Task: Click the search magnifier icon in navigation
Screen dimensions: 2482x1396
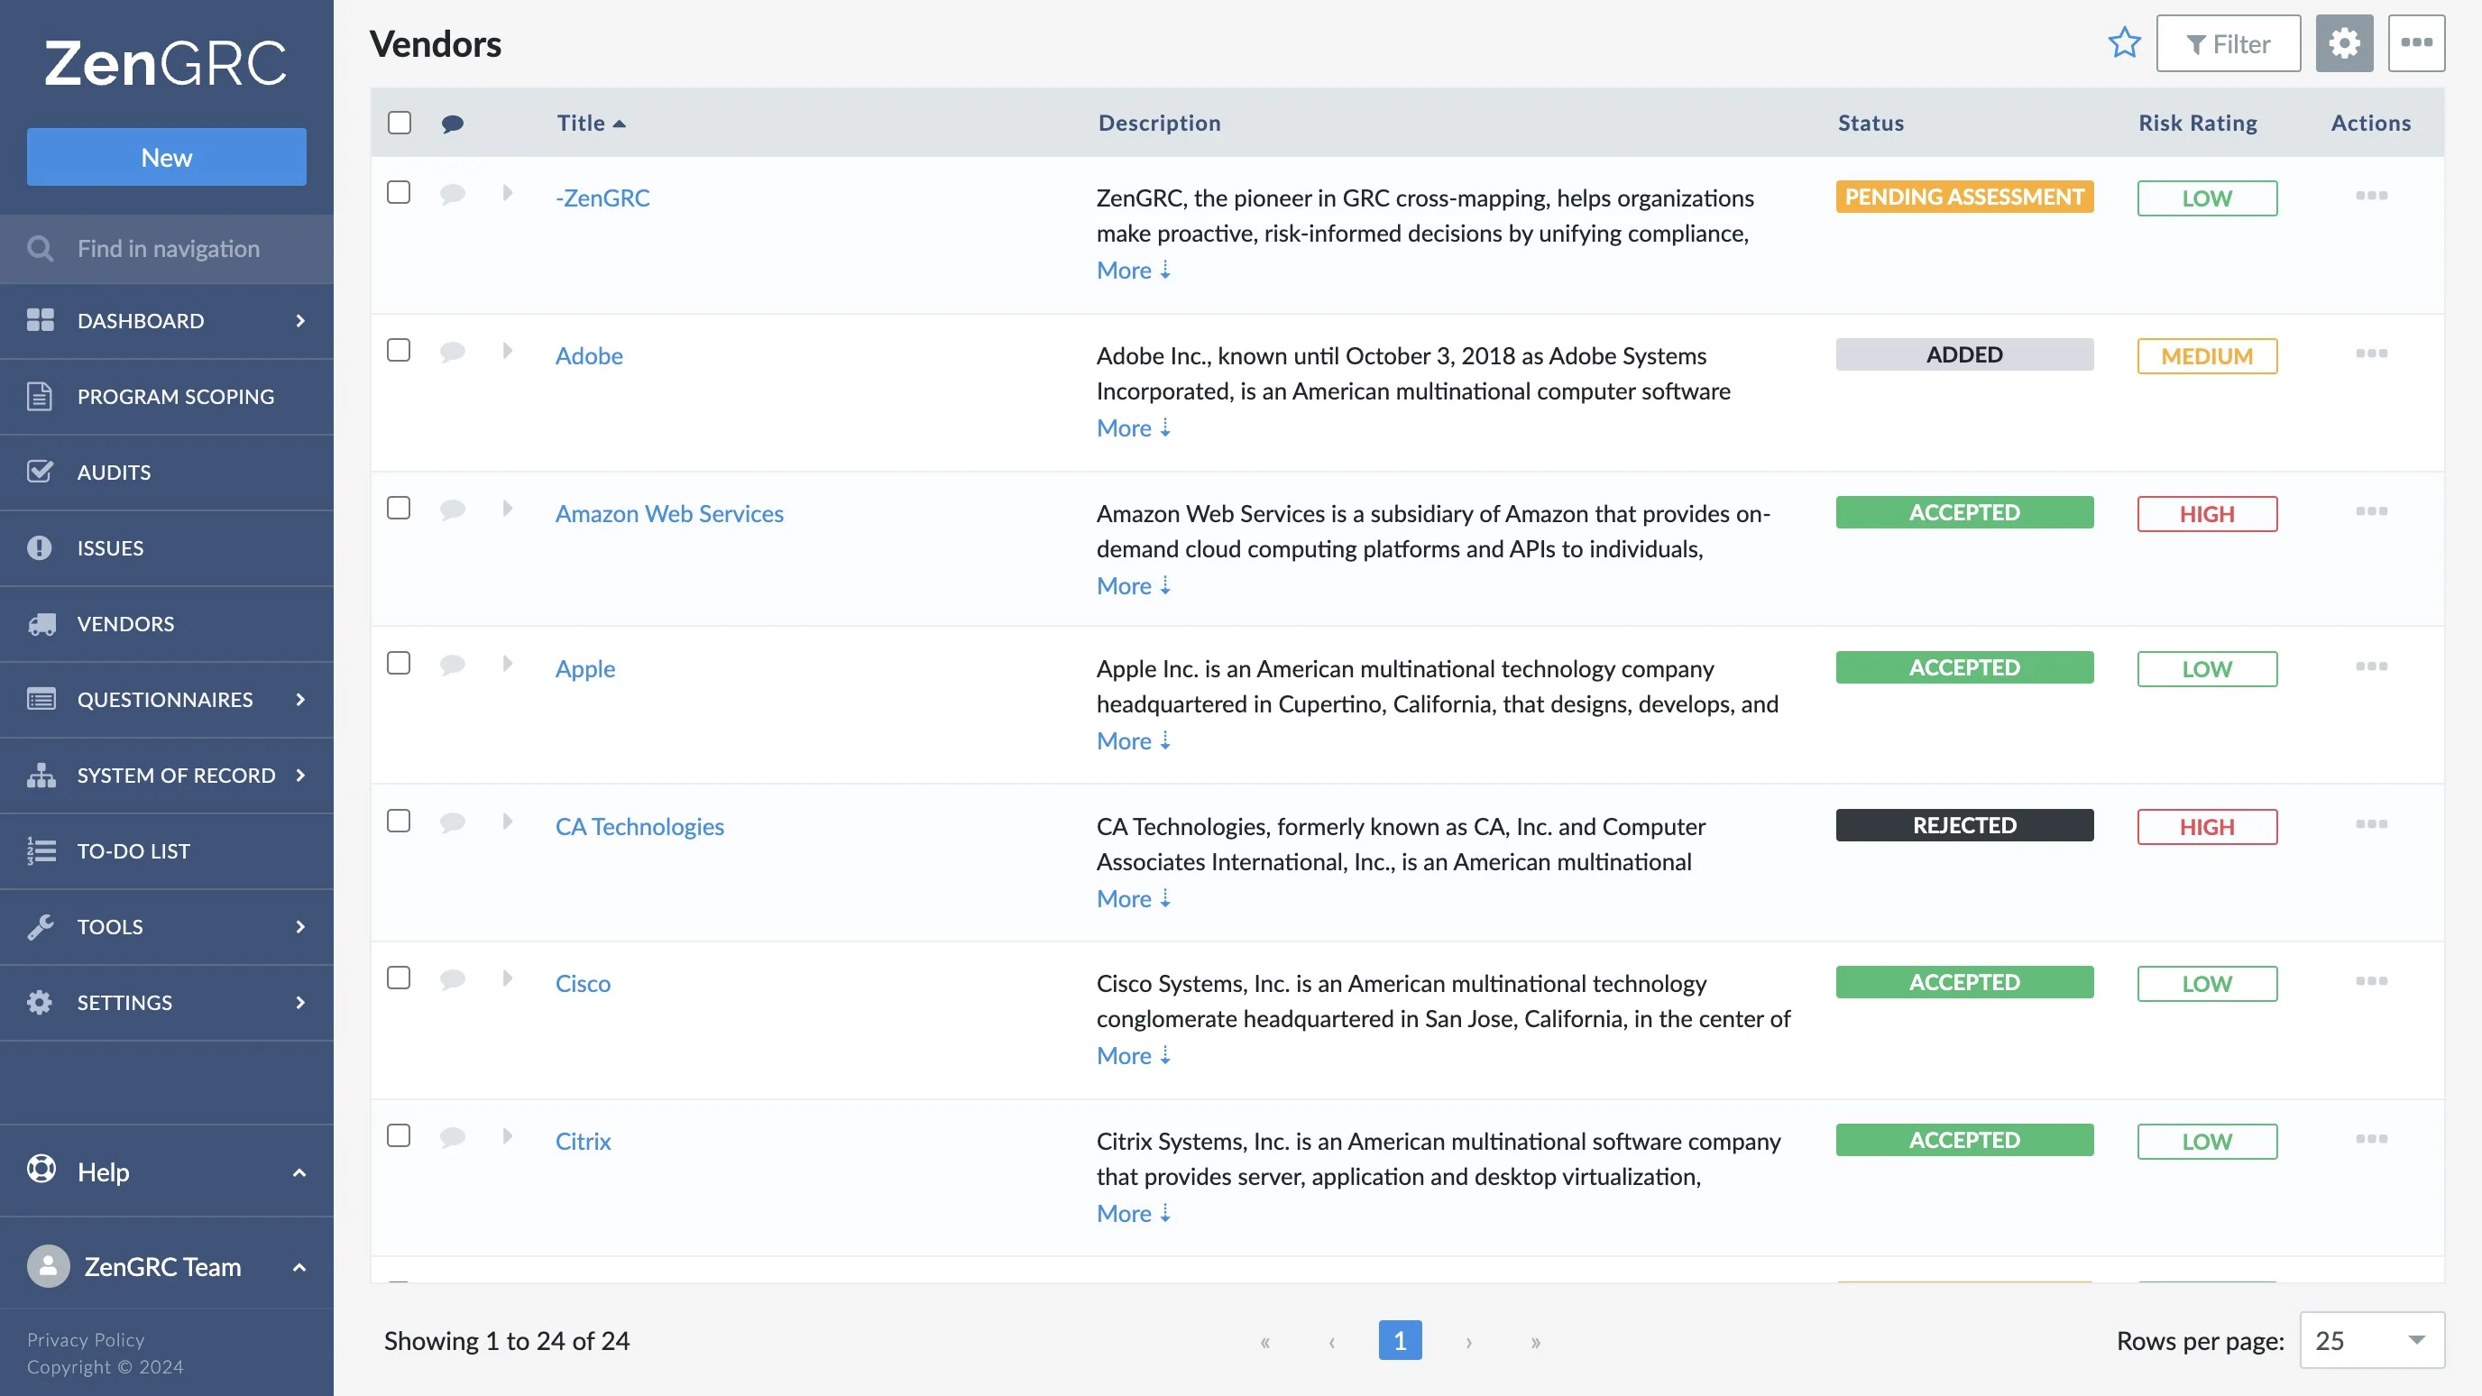Action: point(41,249)
